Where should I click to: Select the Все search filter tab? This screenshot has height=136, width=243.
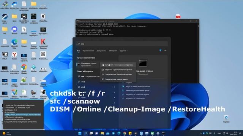[79, 51]
